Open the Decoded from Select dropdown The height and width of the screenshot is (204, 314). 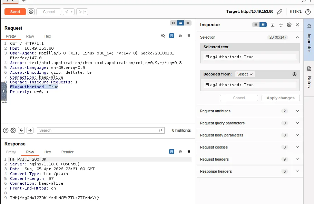(x=245, y=74)
